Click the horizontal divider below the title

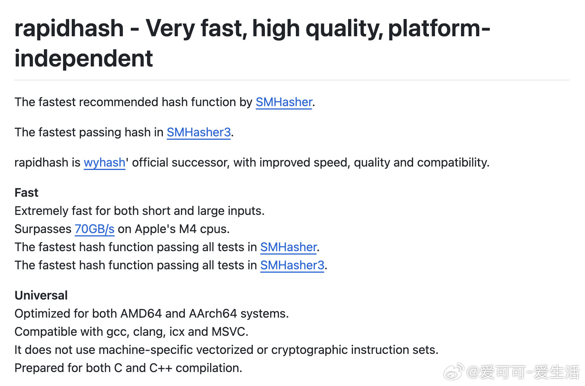pyautogui.click(x=292, y=80)
